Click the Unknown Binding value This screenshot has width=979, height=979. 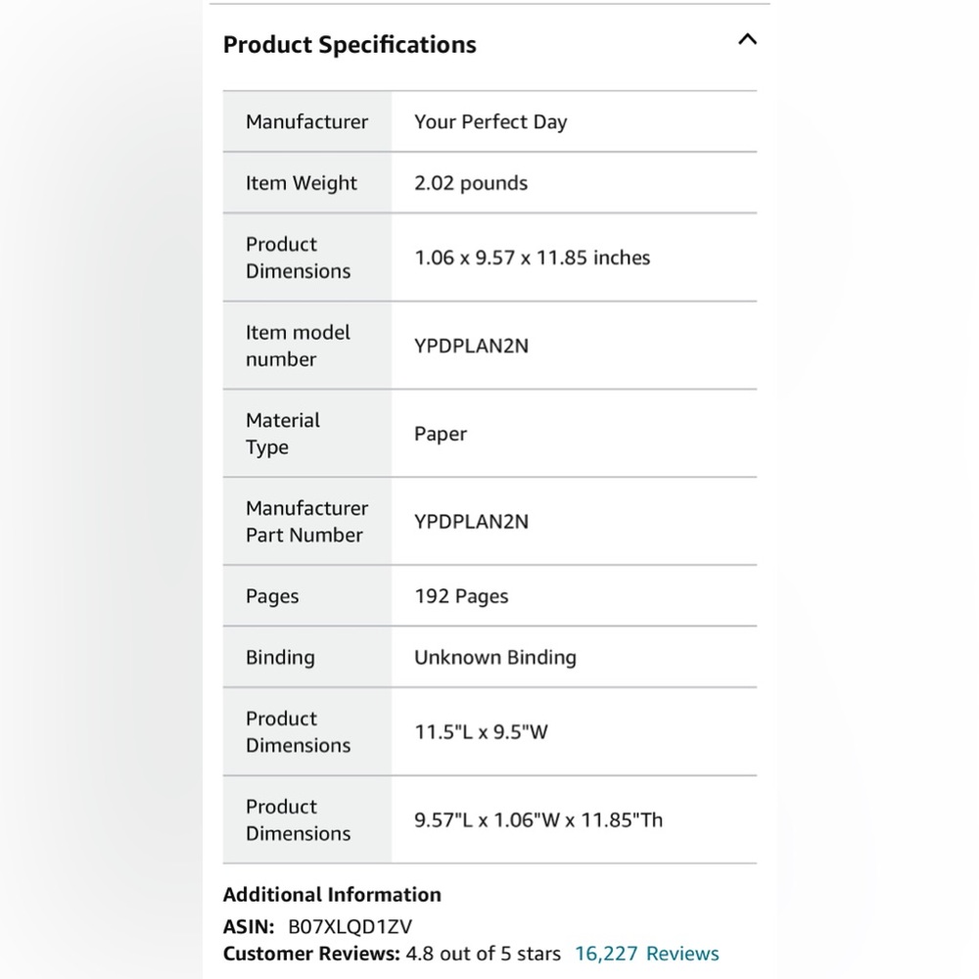[495, 658]
